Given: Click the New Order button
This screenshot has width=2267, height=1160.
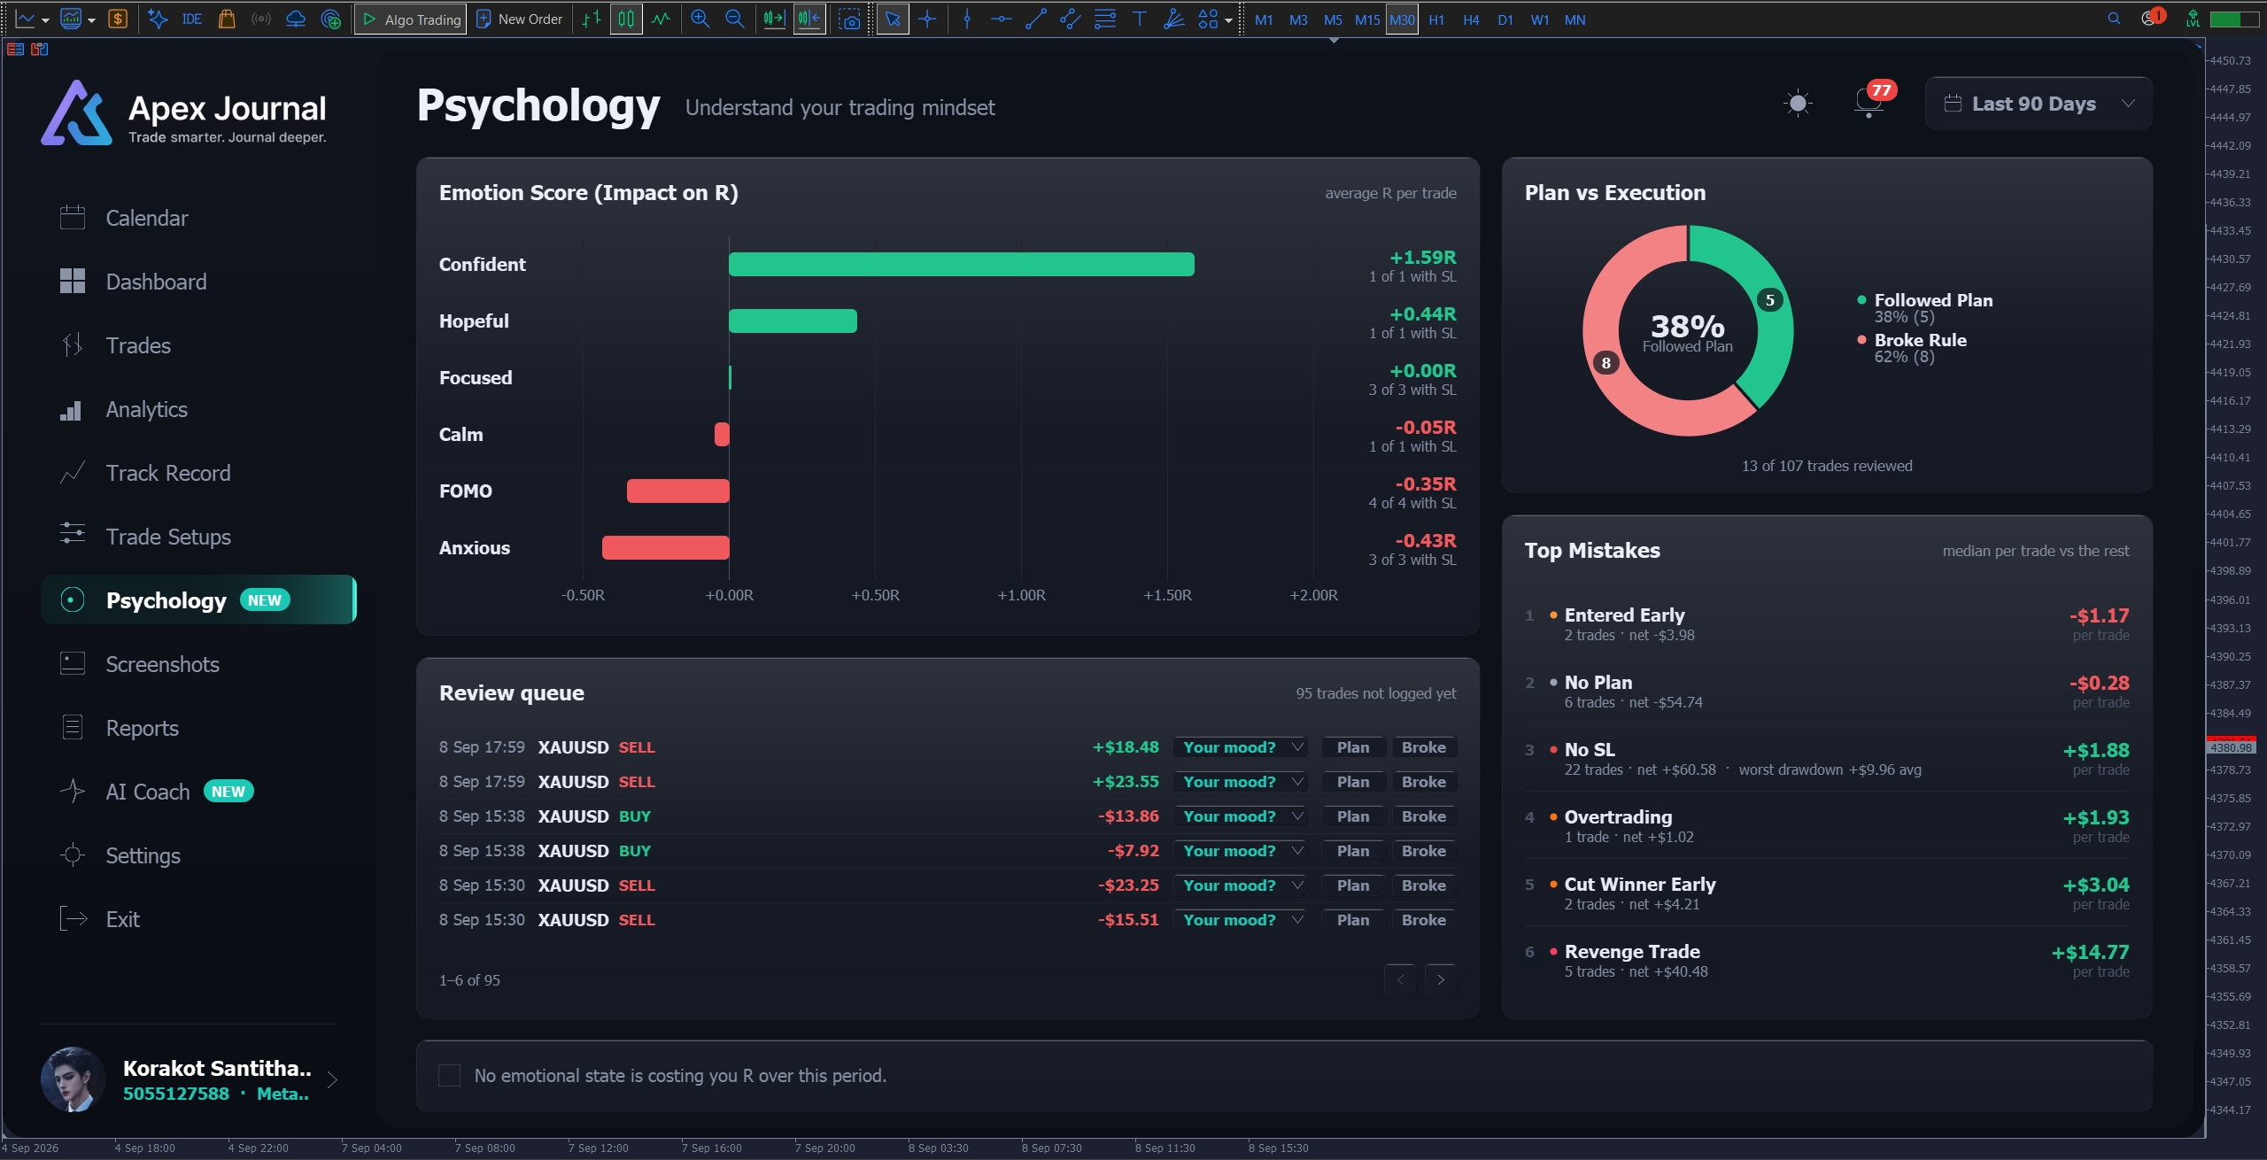Looking at the screenshot, I should (x=520, y=19).
